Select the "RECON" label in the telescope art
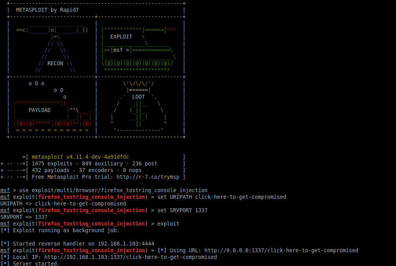The height and width of the screenshot is (266, 396). pos(55,64)
